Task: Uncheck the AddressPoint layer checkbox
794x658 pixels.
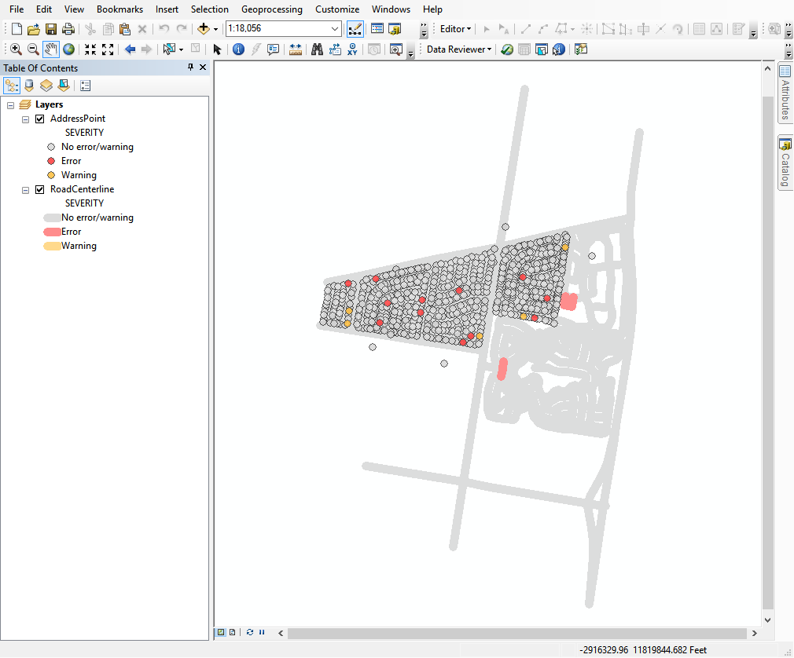Action: pyautogui.click(x=40, y=119)
